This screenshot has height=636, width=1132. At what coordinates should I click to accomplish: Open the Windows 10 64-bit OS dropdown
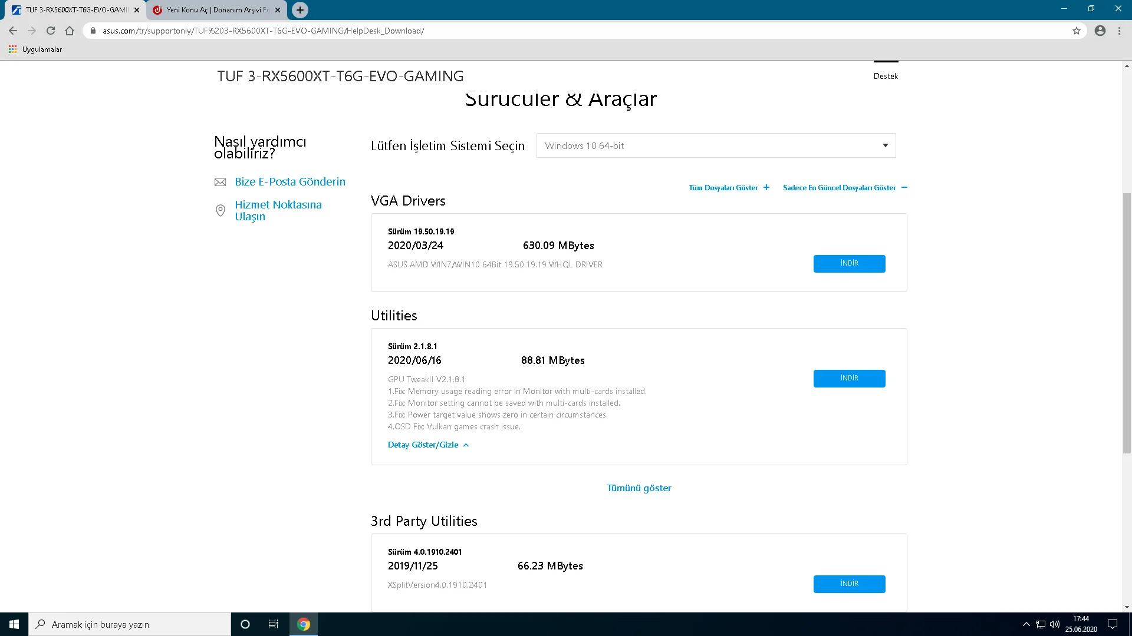[x=716, y=145]
